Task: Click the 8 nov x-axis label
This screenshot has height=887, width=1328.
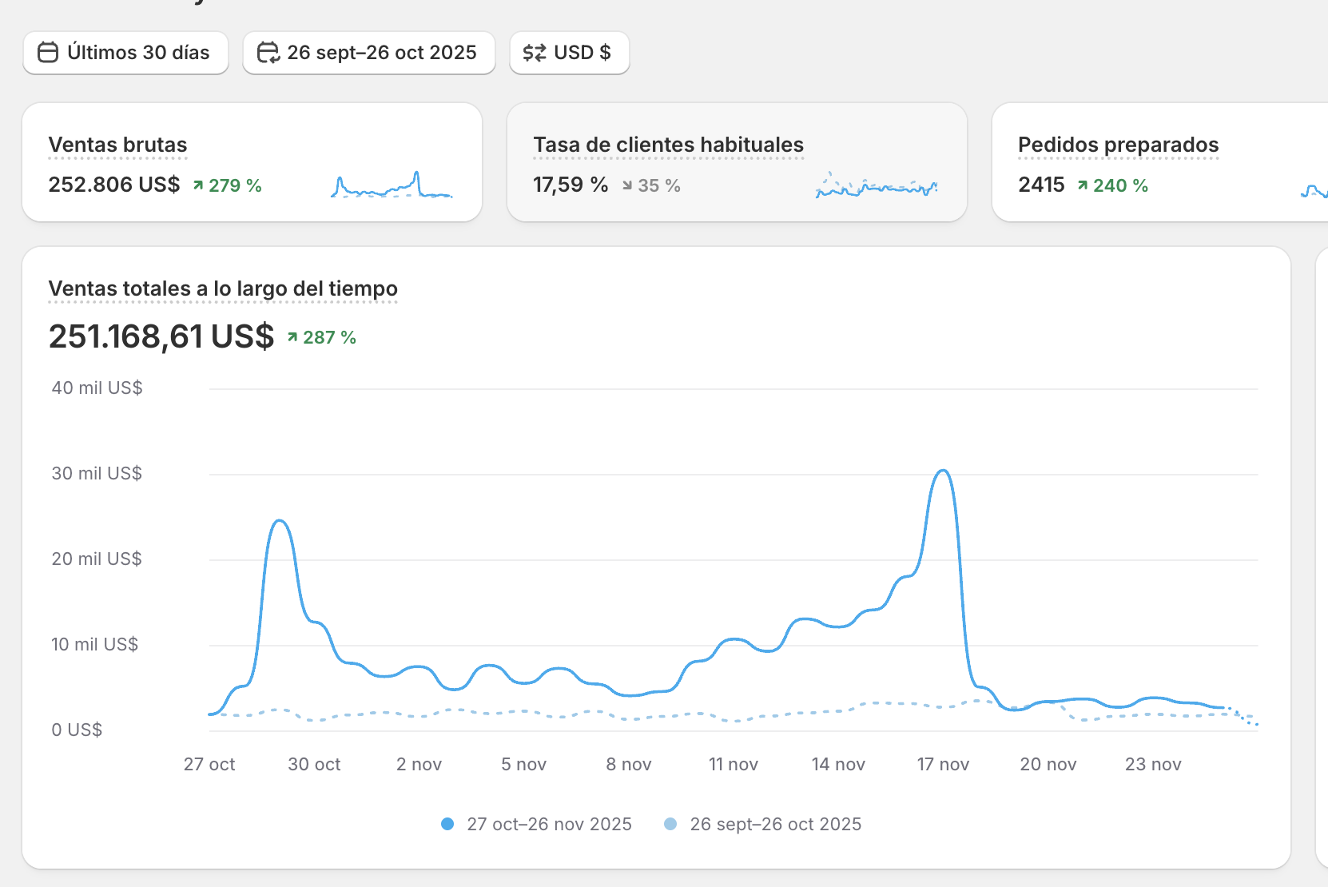Action: 629,765
